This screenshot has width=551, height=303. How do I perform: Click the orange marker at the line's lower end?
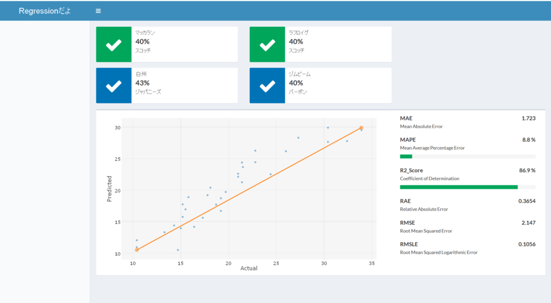(137, 250)
